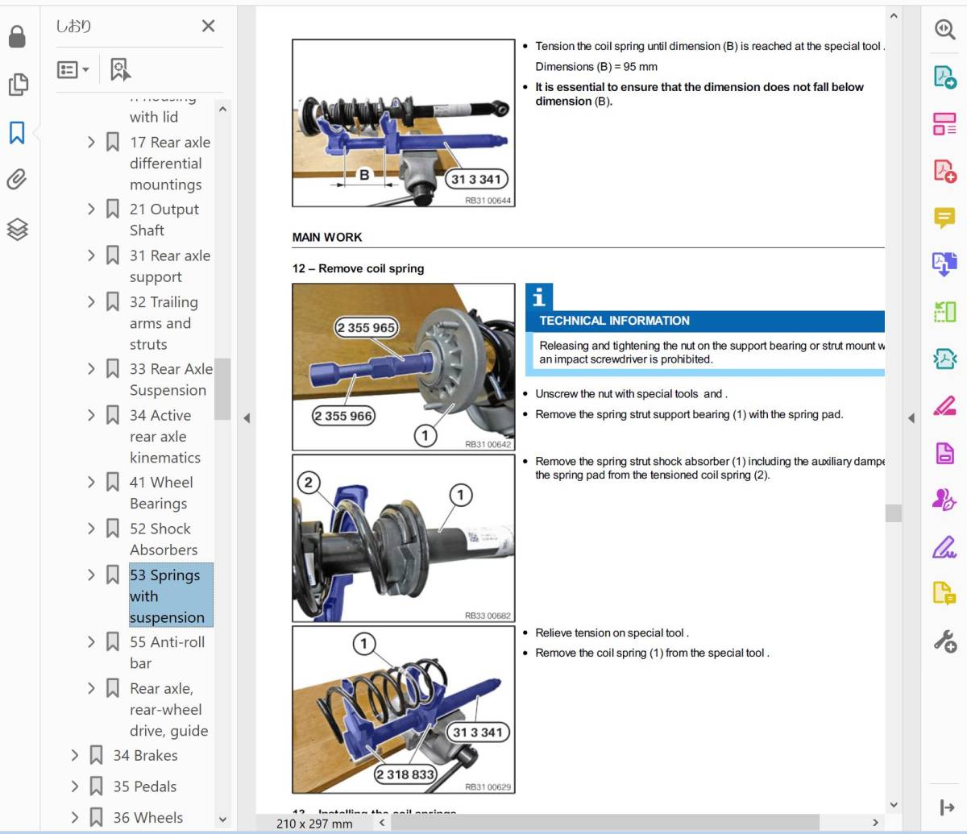
Task: Expand the 17 Rear axle differential mountings bookmark
Action: pyautogui.click(x=91, y=142)
